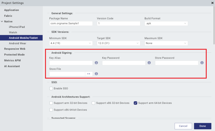The height and width of the screenshot is (131, 215).
Task: Click the Store File info icon
Action: [x=96, y=74]
